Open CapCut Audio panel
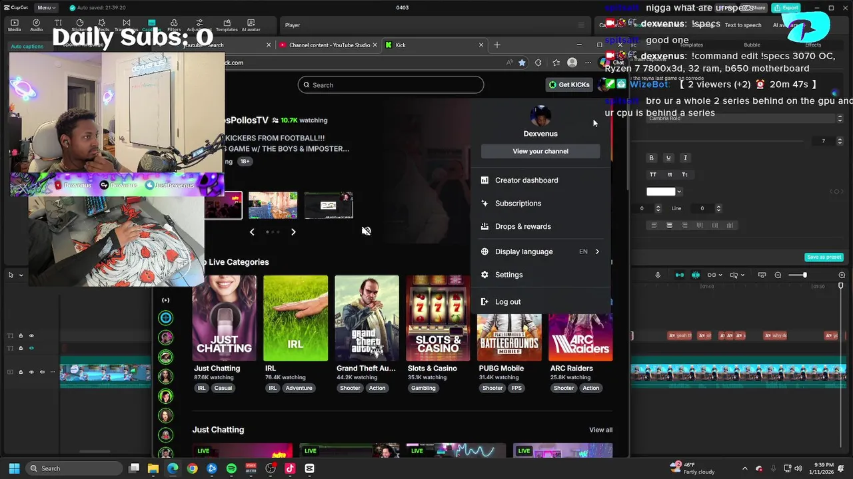This screenshot has height=479, width=853. pos(37,25)
